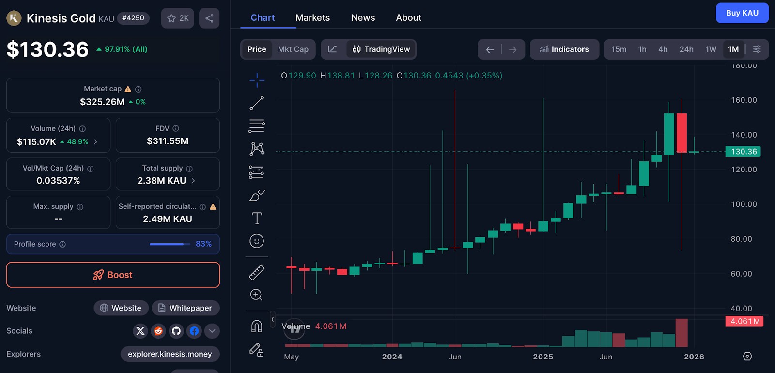
Task: Click the Kinesis Gold coin logo
Action: coord(14,18)
